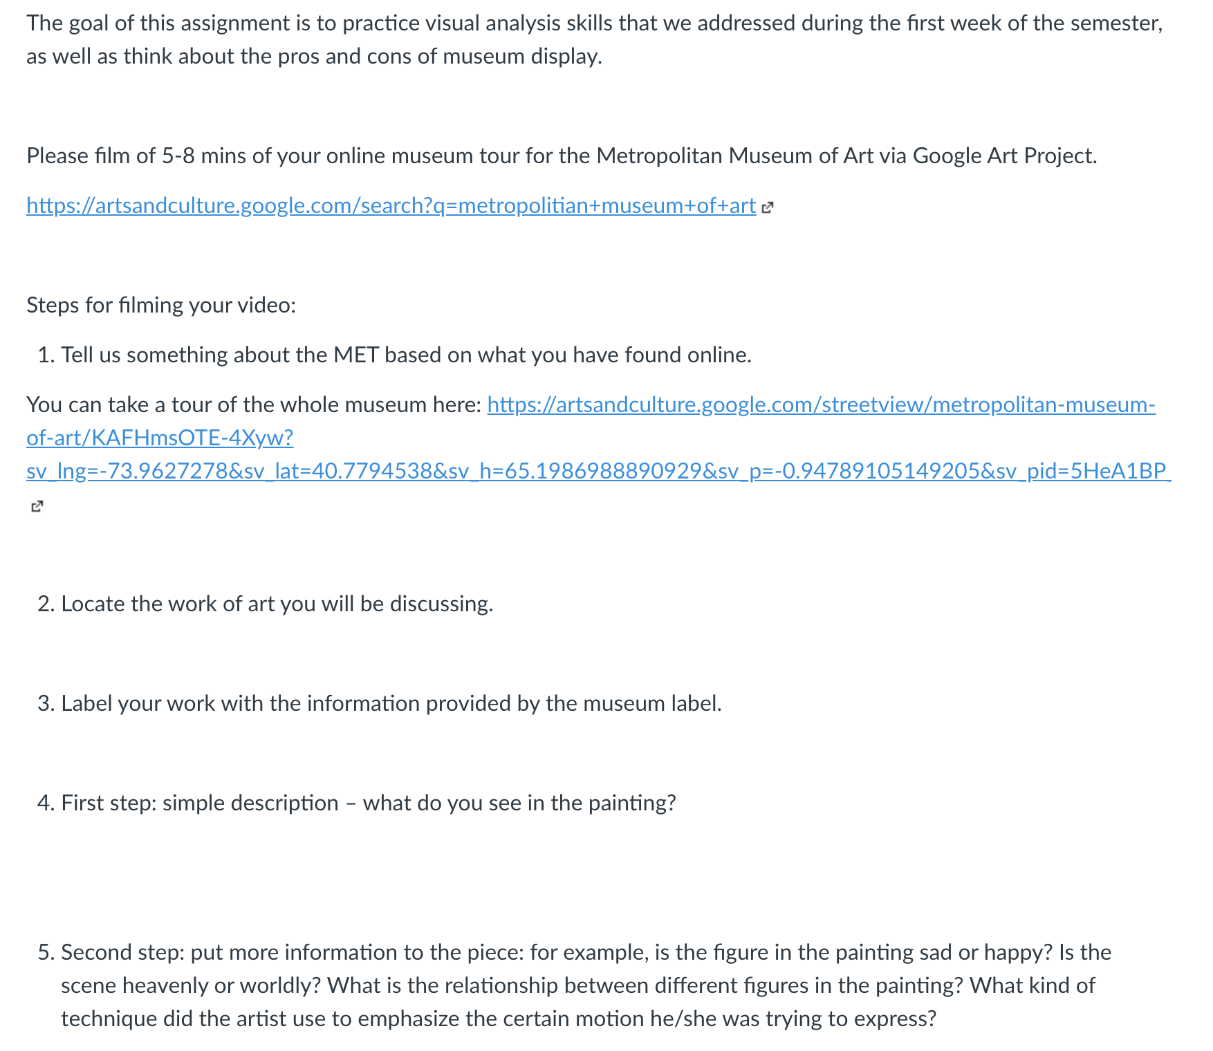Click the 'Please film of 5-8 mins' sentence

pos(562,156)
